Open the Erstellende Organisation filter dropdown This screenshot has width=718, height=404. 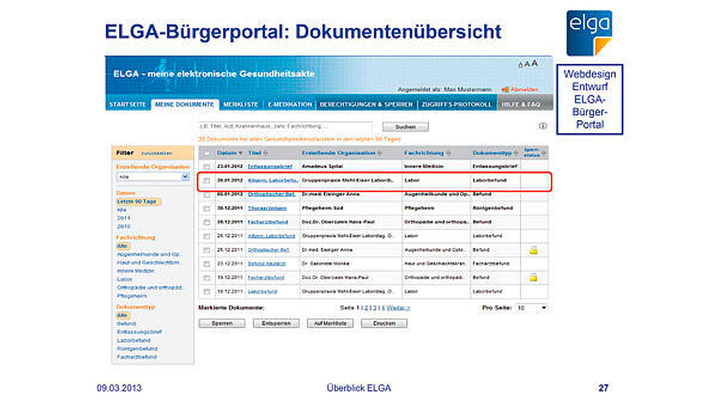(x=153, y=177)
